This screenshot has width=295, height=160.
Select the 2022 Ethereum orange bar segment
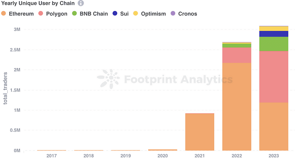point(237,107)
